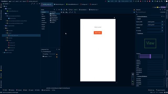Click the help icon at design surface corner

click(x=134, y=12)
